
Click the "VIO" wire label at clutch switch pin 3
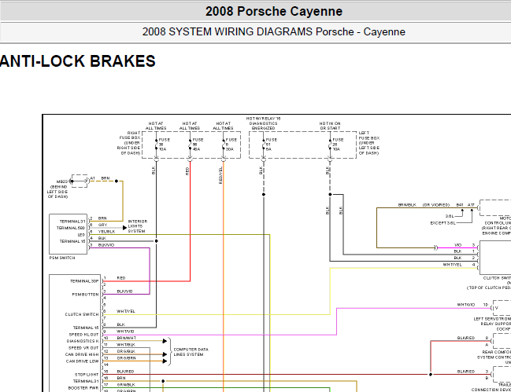(457, 245)
